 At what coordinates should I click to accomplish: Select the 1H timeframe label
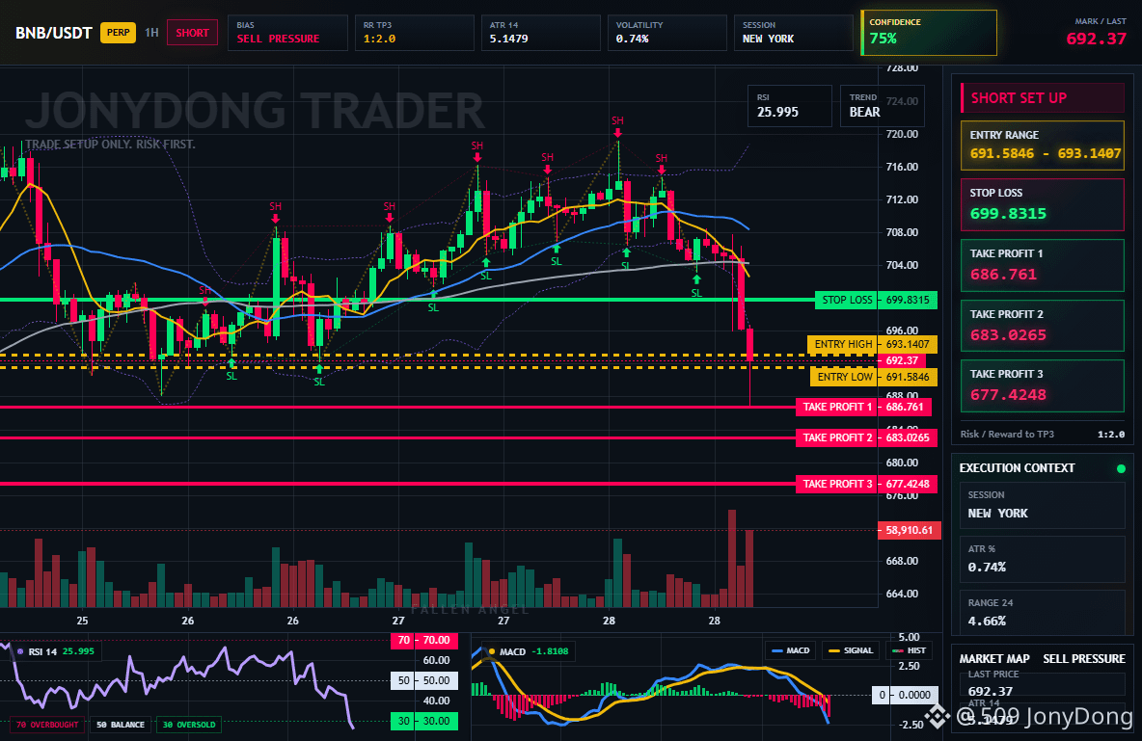(x=151, y=33)
